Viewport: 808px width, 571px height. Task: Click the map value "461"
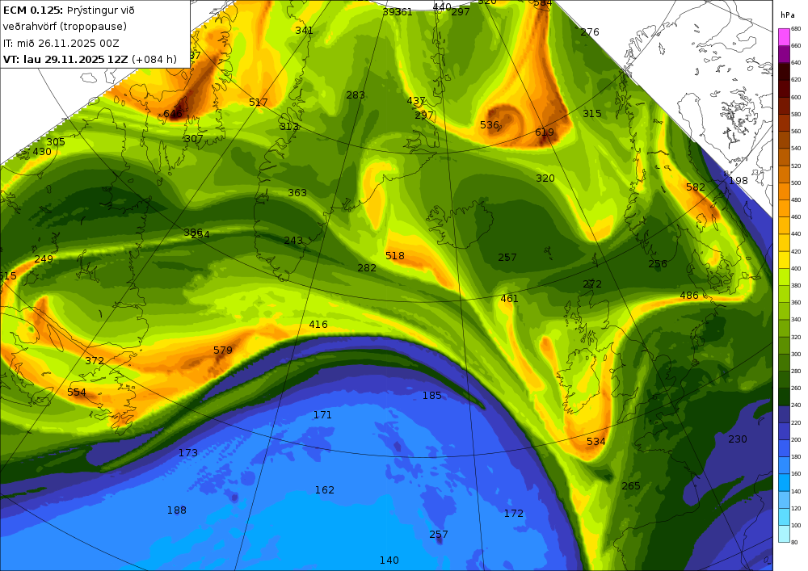pos(509,298)
